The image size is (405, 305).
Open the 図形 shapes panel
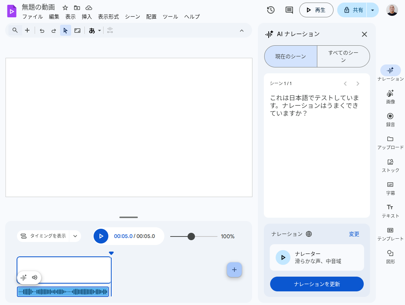[390, 257]
